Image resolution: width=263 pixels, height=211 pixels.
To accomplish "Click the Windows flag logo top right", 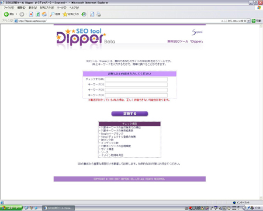I will pos(259,8).
